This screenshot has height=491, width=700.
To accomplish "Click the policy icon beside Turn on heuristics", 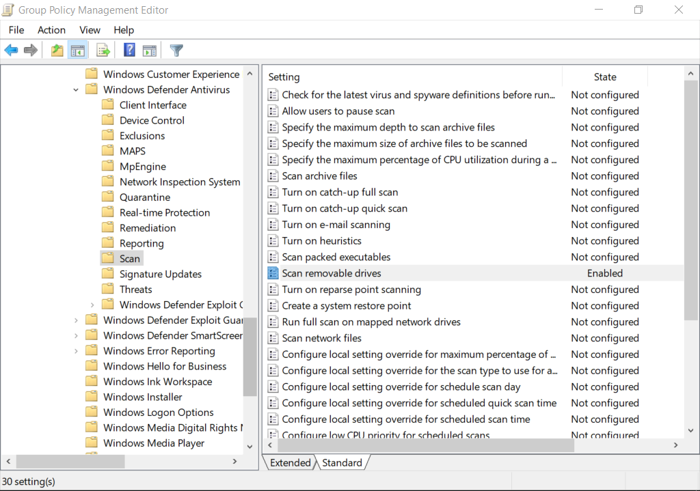I will click(273, 241).
